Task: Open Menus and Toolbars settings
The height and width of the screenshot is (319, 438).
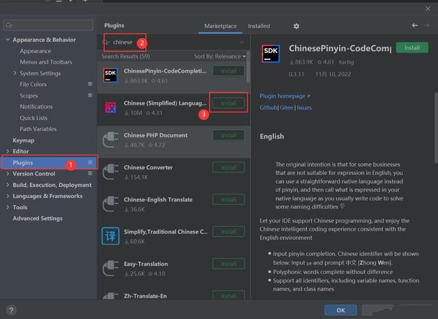Action: 46,62
